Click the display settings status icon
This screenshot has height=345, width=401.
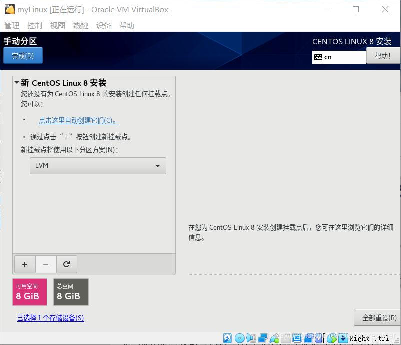click(297, 338)
